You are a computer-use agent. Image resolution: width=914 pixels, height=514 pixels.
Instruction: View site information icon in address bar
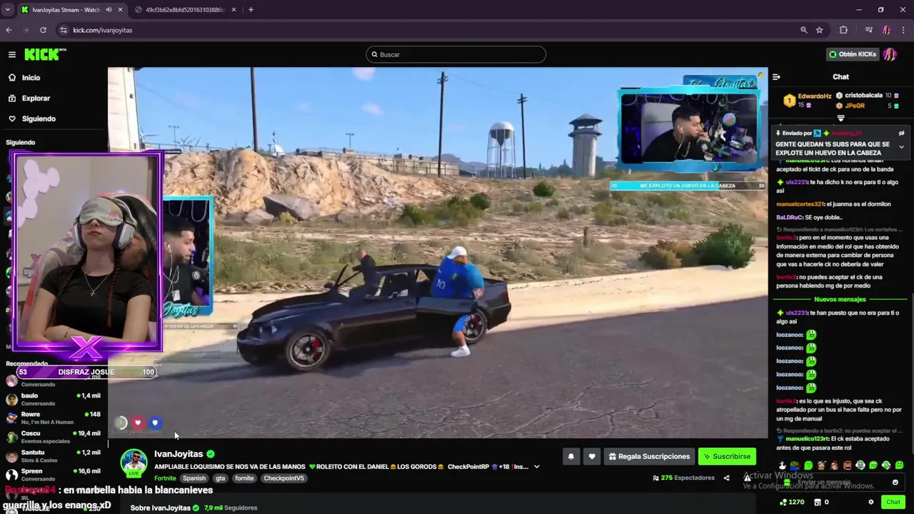point(63,30)
